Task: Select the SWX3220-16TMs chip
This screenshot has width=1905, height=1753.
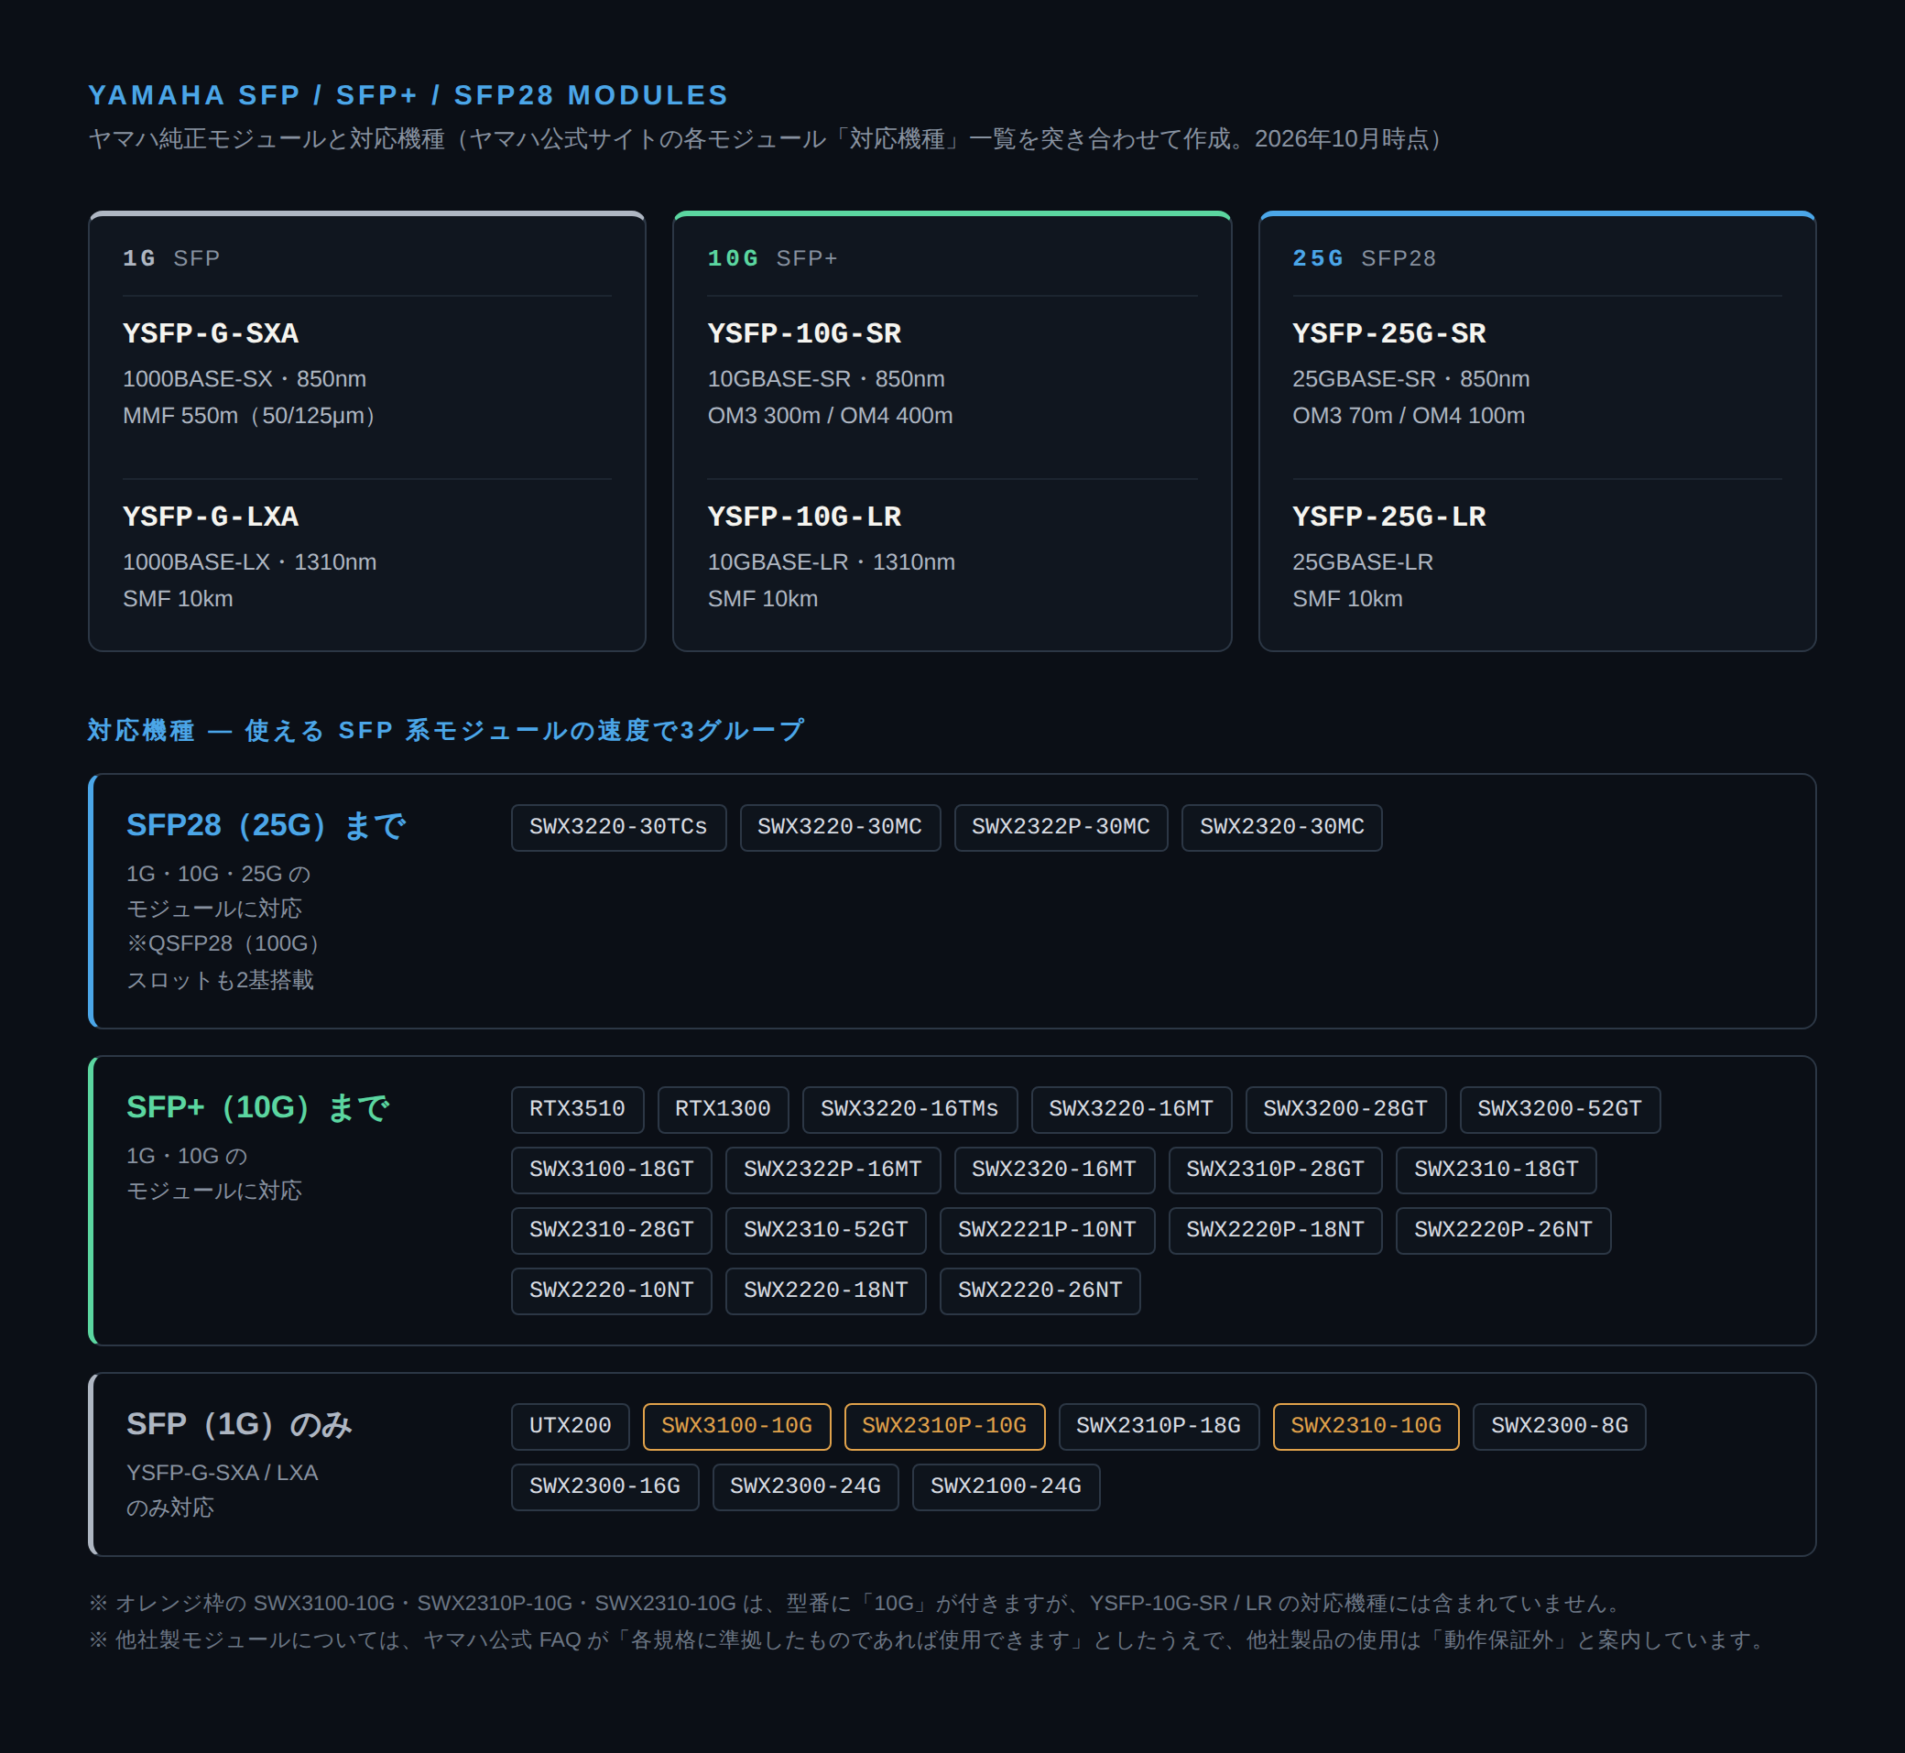Action: [x=909, y=1109]
